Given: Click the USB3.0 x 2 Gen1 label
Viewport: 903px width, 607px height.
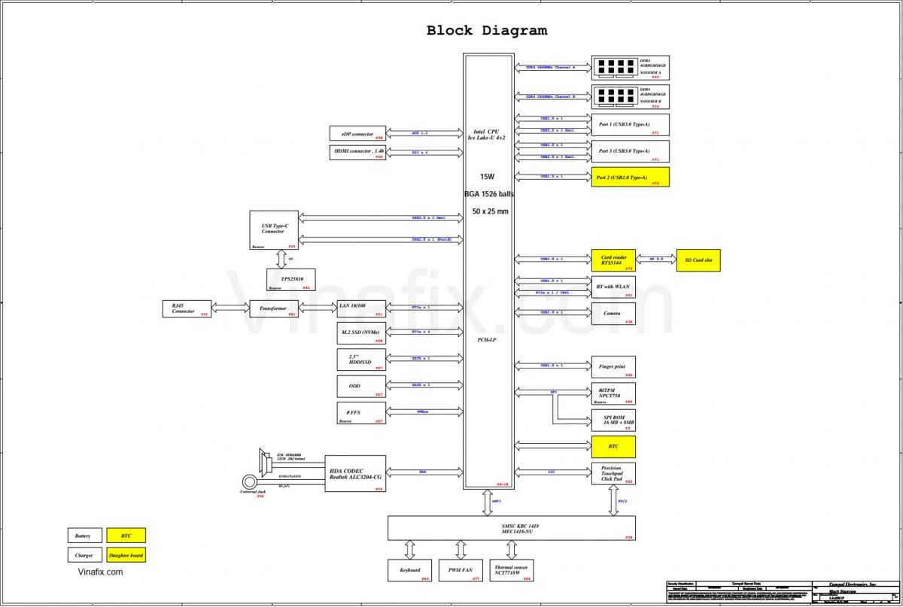Looking at the screenshot, I should click(428, 217).
